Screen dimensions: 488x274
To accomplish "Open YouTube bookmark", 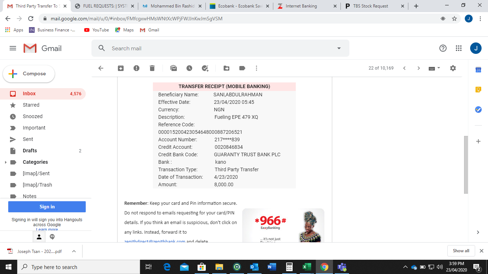I will [96, 30].
